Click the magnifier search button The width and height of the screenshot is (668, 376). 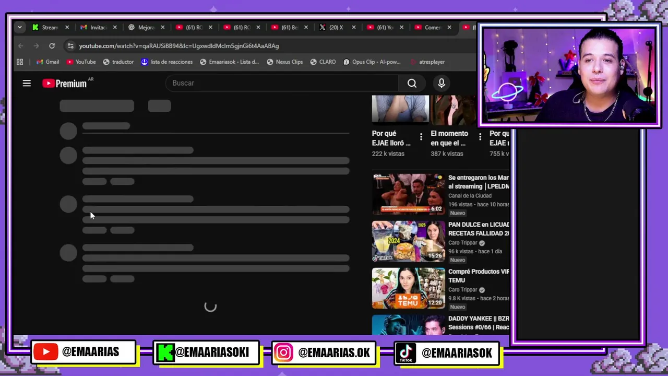pos(412,83)
